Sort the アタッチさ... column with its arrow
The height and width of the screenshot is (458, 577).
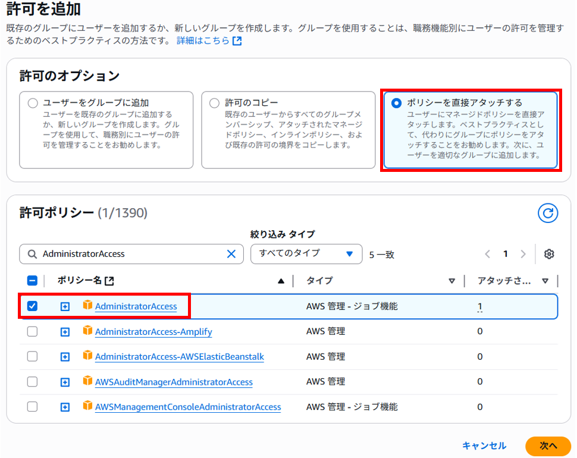[545, 281]
